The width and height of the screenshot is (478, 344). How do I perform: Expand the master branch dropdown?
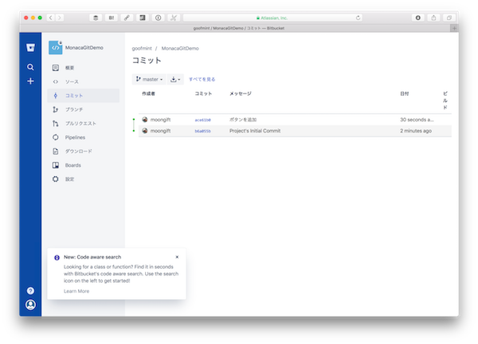149,80
